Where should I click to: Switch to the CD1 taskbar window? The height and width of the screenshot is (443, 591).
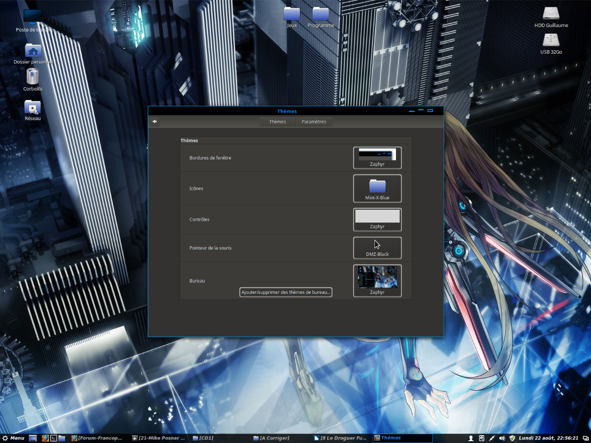221,438
